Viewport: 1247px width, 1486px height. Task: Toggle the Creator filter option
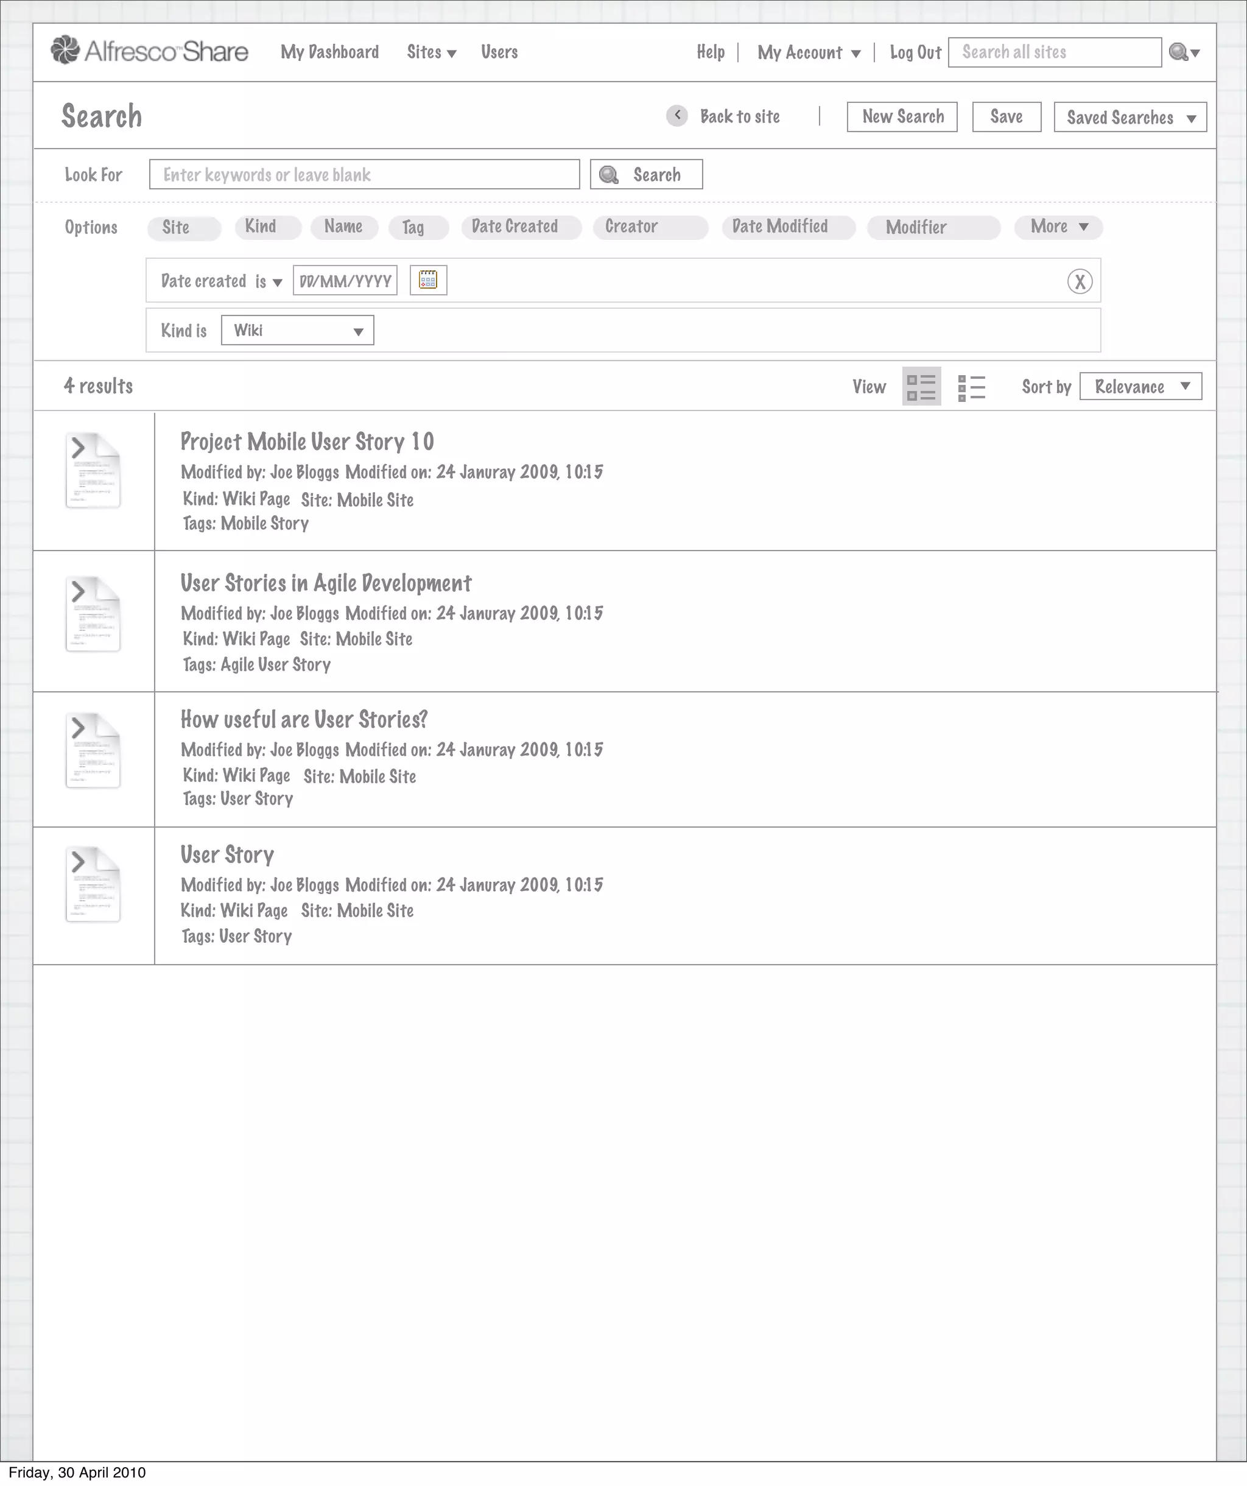[x=649, y=227]
